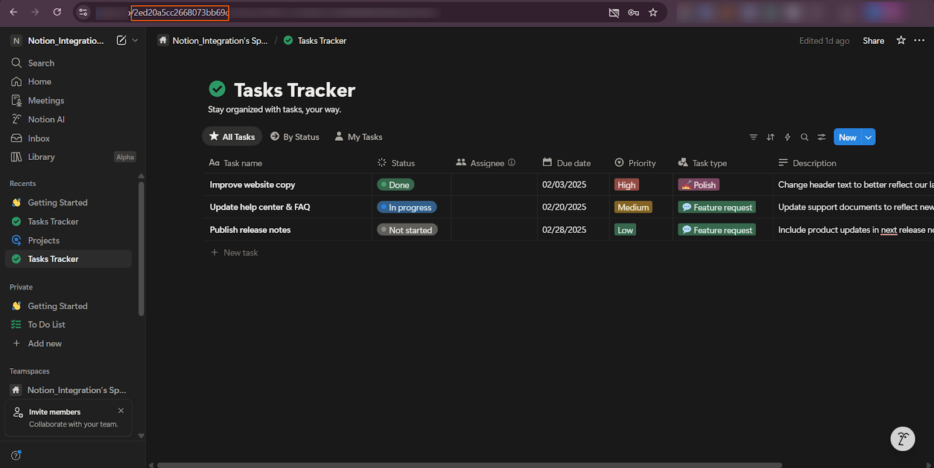Switch to All Tasks view tab
The height and width of the screenshot is (468, 934).
coord(232,137)
